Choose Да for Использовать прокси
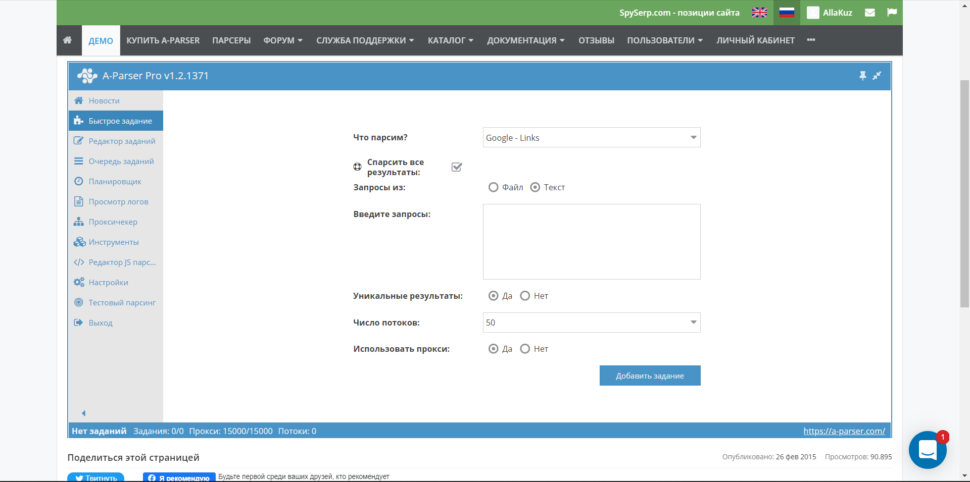970x482 pixels. (x=494, y=349)
